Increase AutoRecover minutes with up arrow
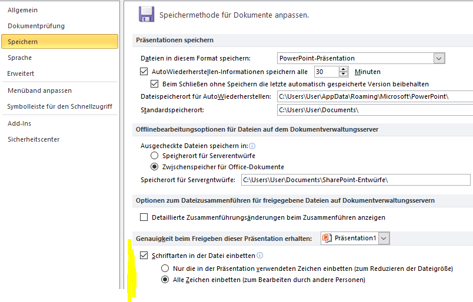Image resolution: width=473 pixels, height=302 pixels. 344,69
